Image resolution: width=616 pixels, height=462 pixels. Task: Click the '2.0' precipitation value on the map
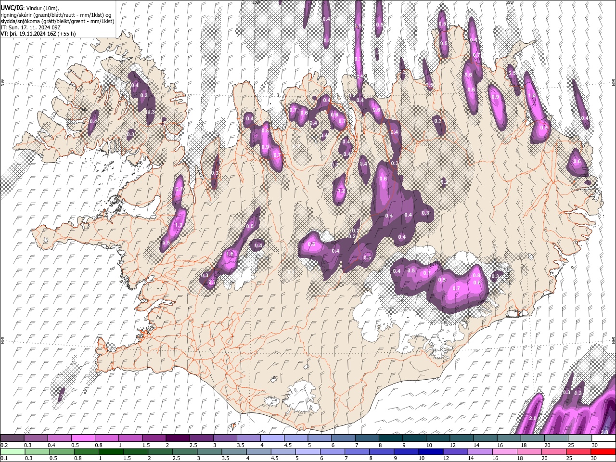click(533, 419)
